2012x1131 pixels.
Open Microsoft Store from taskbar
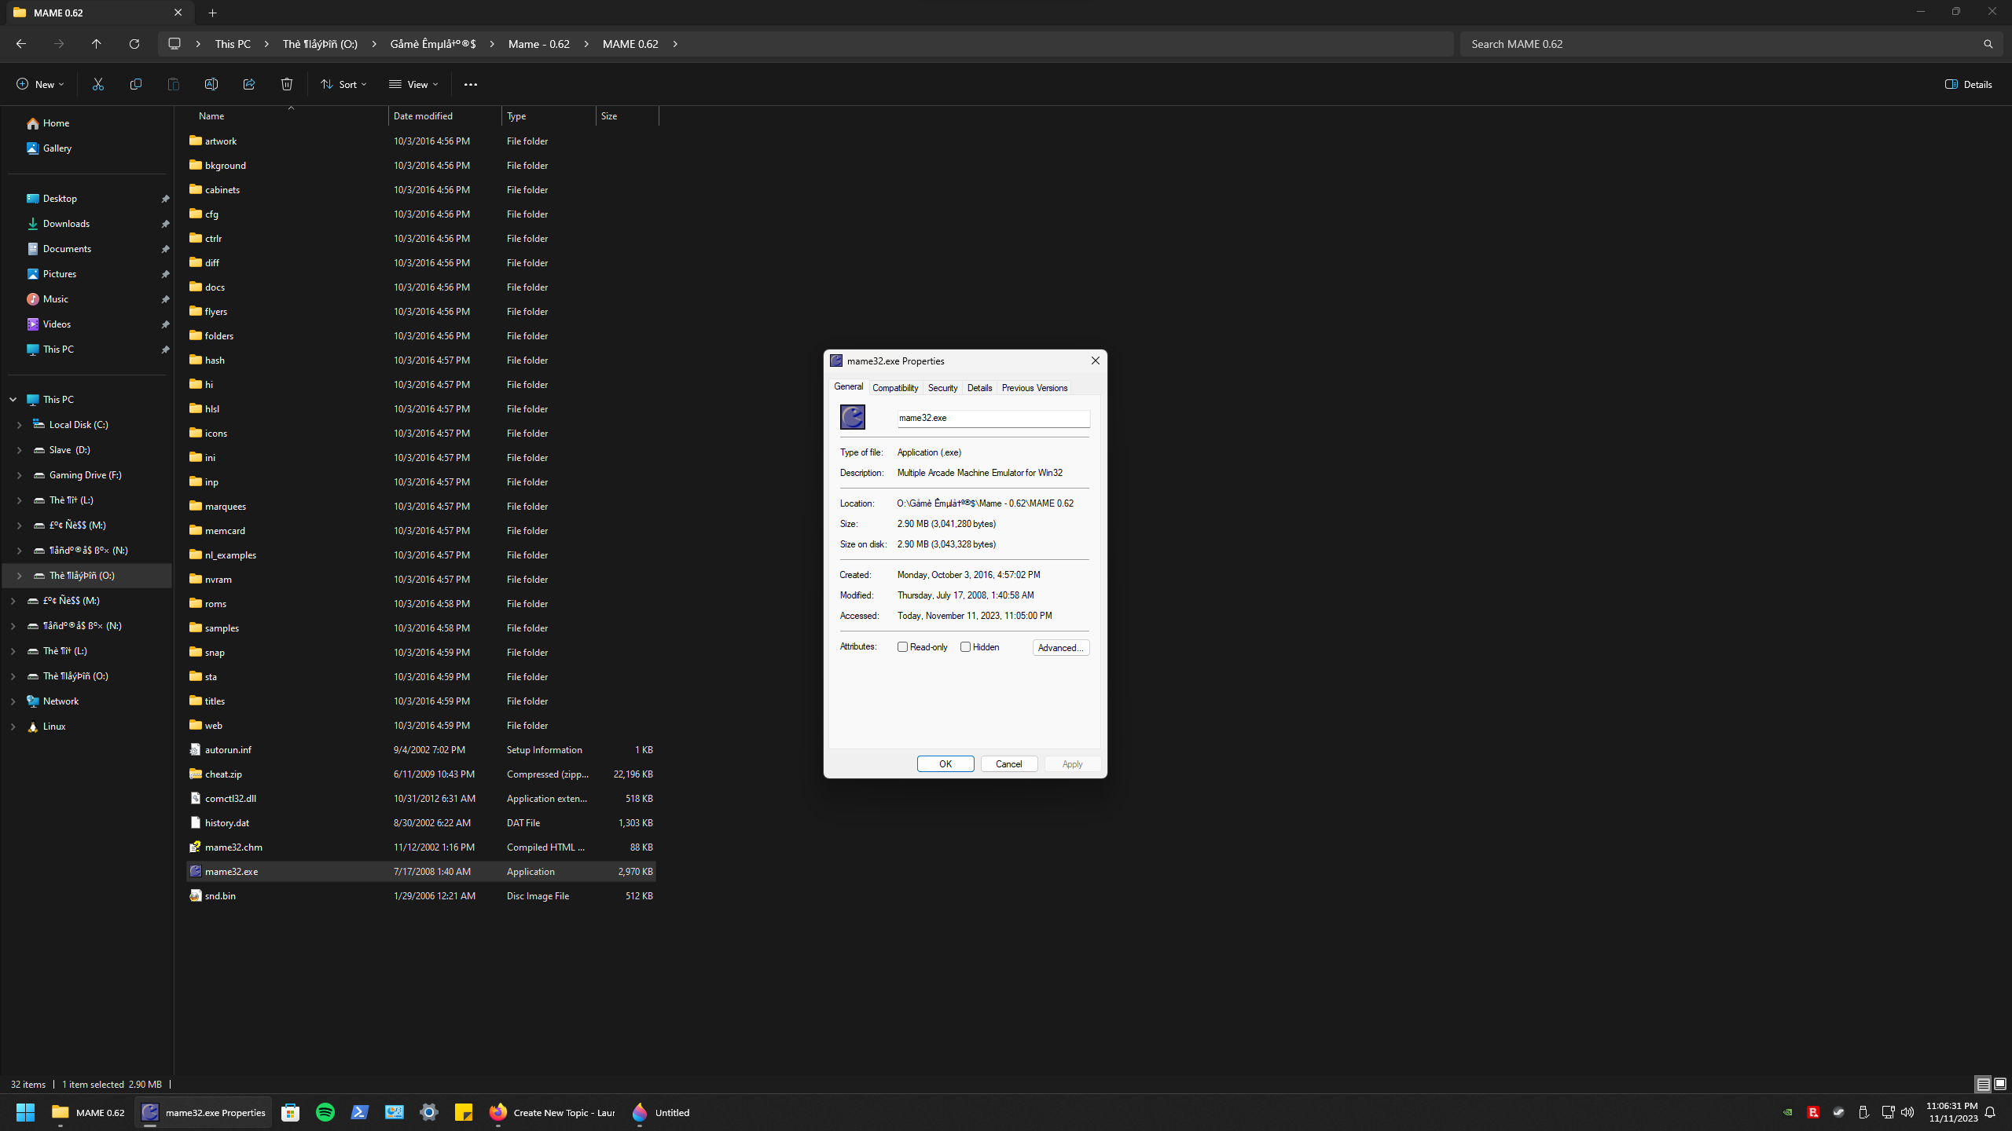tap(291, 1112)
